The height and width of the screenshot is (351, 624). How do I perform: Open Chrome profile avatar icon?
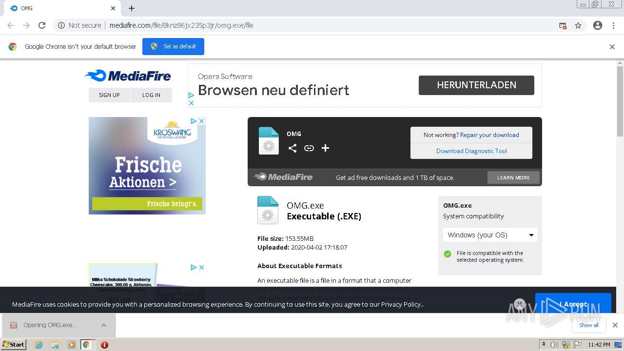(x=598, y=25)
